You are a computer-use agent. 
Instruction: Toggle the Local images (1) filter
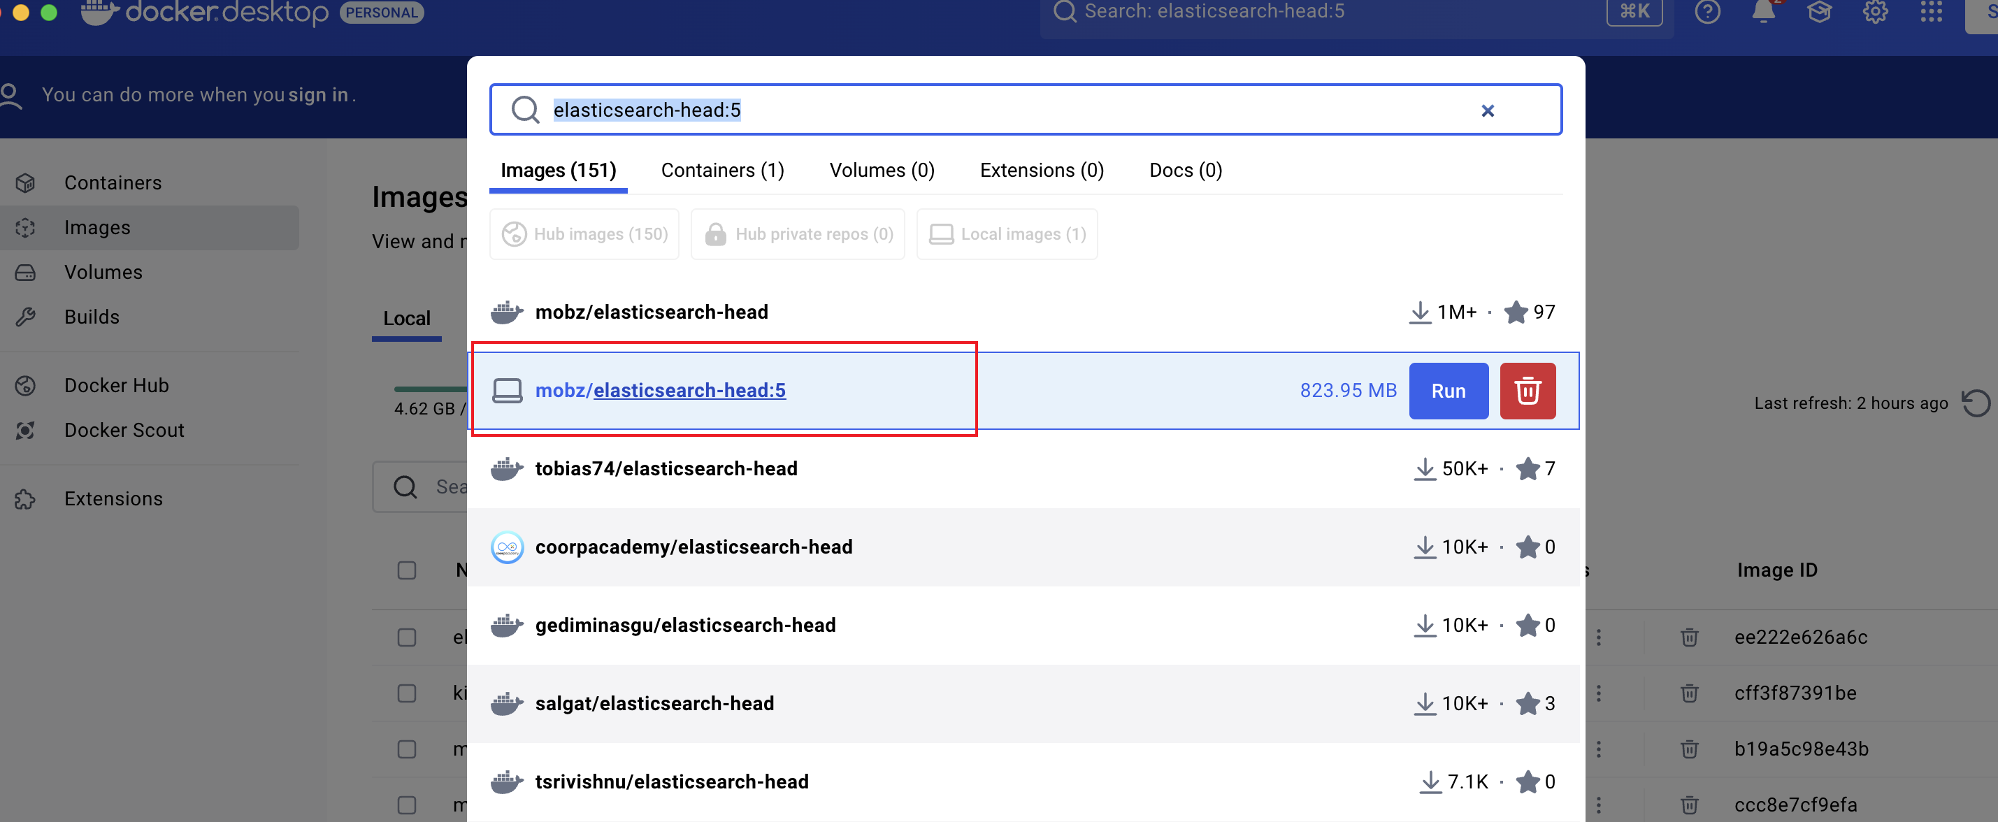(x=1007, y=234)
